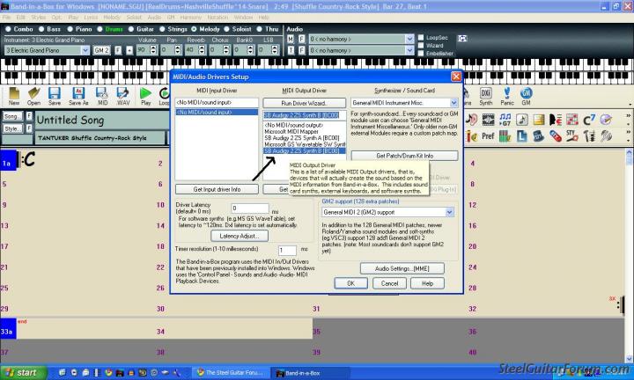Click the tools hammer icon
Image resolution: width=634 pixels, height=380 pixels.
coord(589,136)
